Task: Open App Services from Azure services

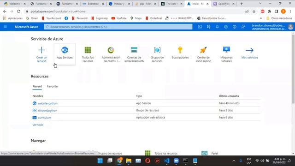Action: 65,54
